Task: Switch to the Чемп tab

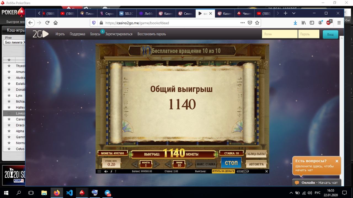Action: click(x=244, y=13)
